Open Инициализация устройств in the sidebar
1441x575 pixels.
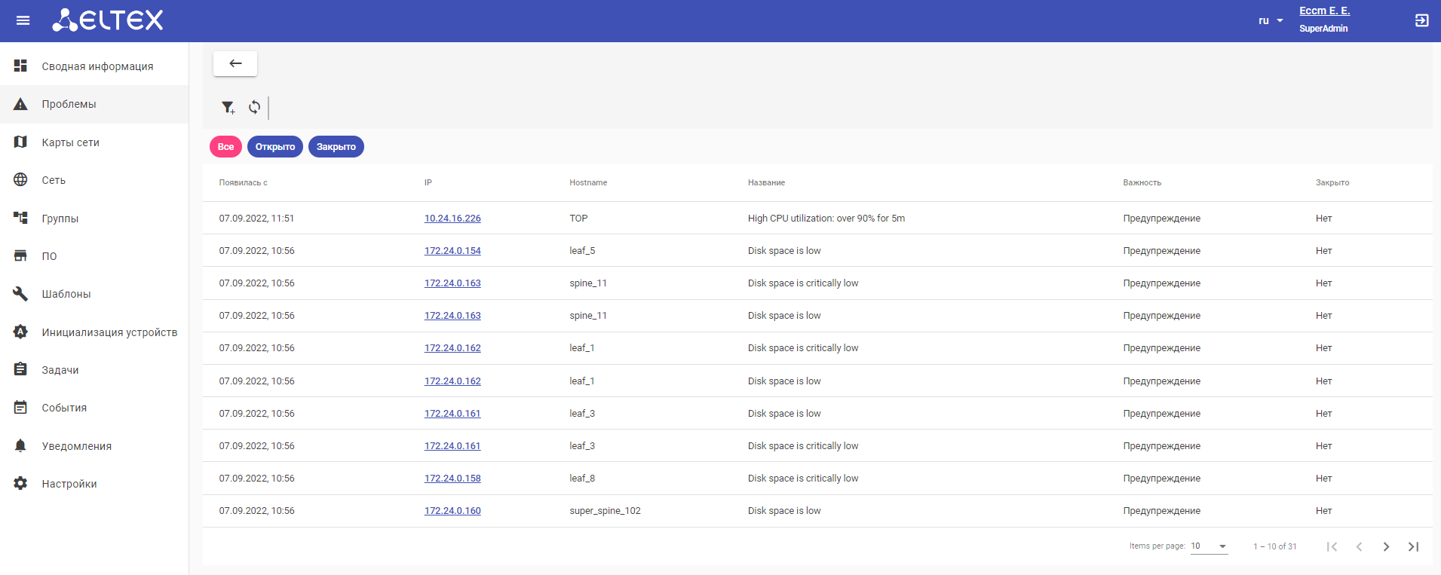pyautogui.click(x=109, y=332)
